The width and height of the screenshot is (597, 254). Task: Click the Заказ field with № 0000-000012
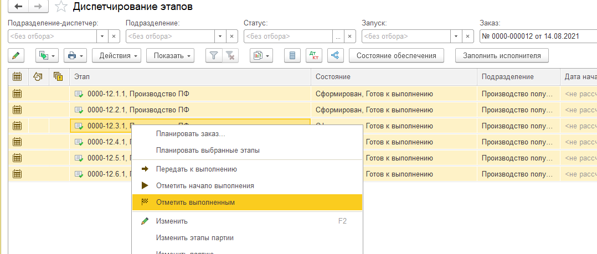pos(538,37)
